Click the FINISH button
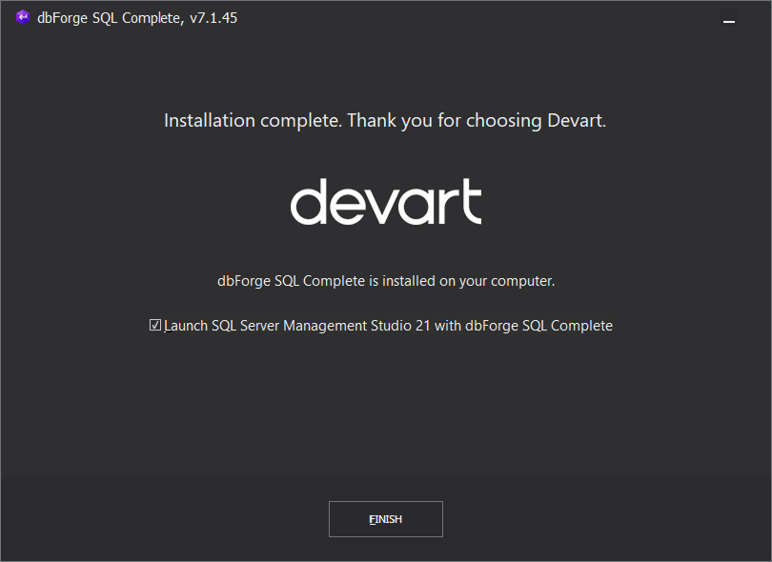 [x=385, y=519]
